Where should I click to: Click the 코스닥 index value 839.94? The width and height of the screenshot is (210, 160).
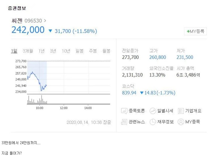129,93
